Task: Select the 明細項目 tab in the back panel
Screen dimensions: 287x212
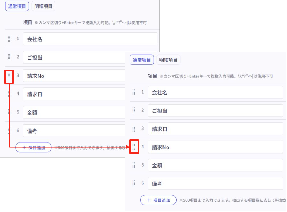Action: (x=43, y=6)
